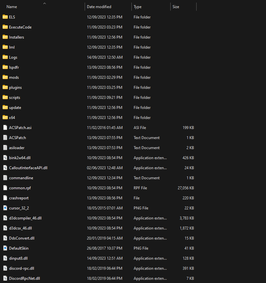Click the mods folder icon

pos(5,77)
